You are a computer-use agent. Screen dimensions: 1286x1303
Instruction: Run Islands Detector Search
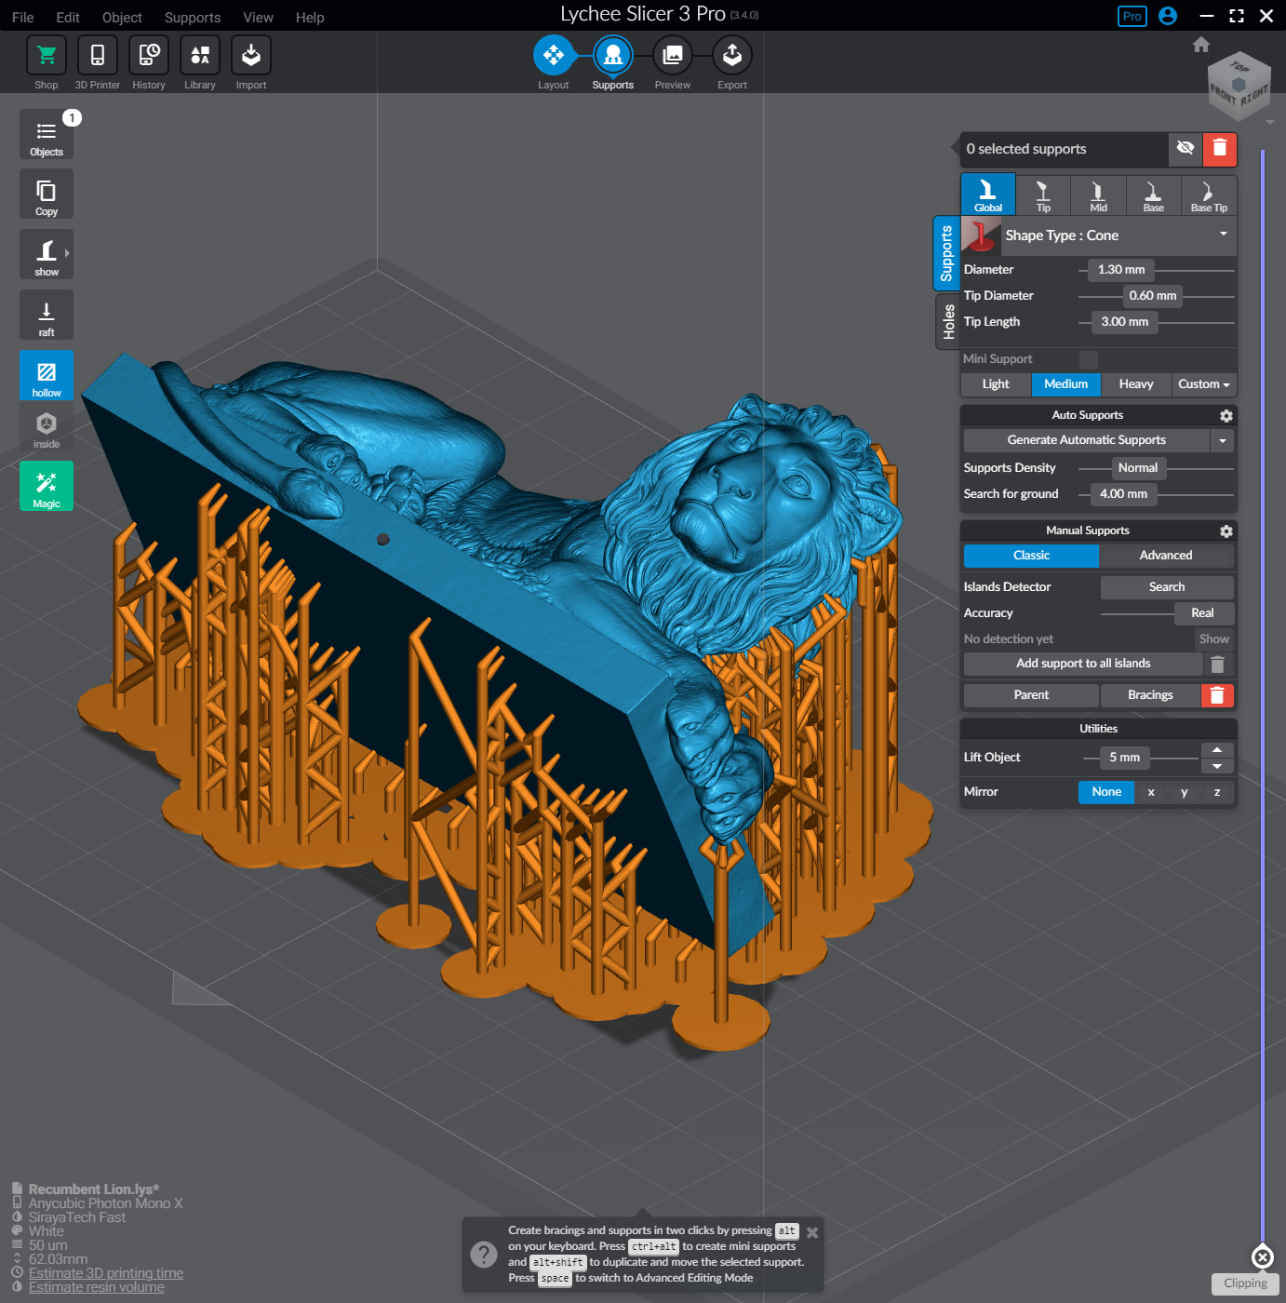point(1167,587)
